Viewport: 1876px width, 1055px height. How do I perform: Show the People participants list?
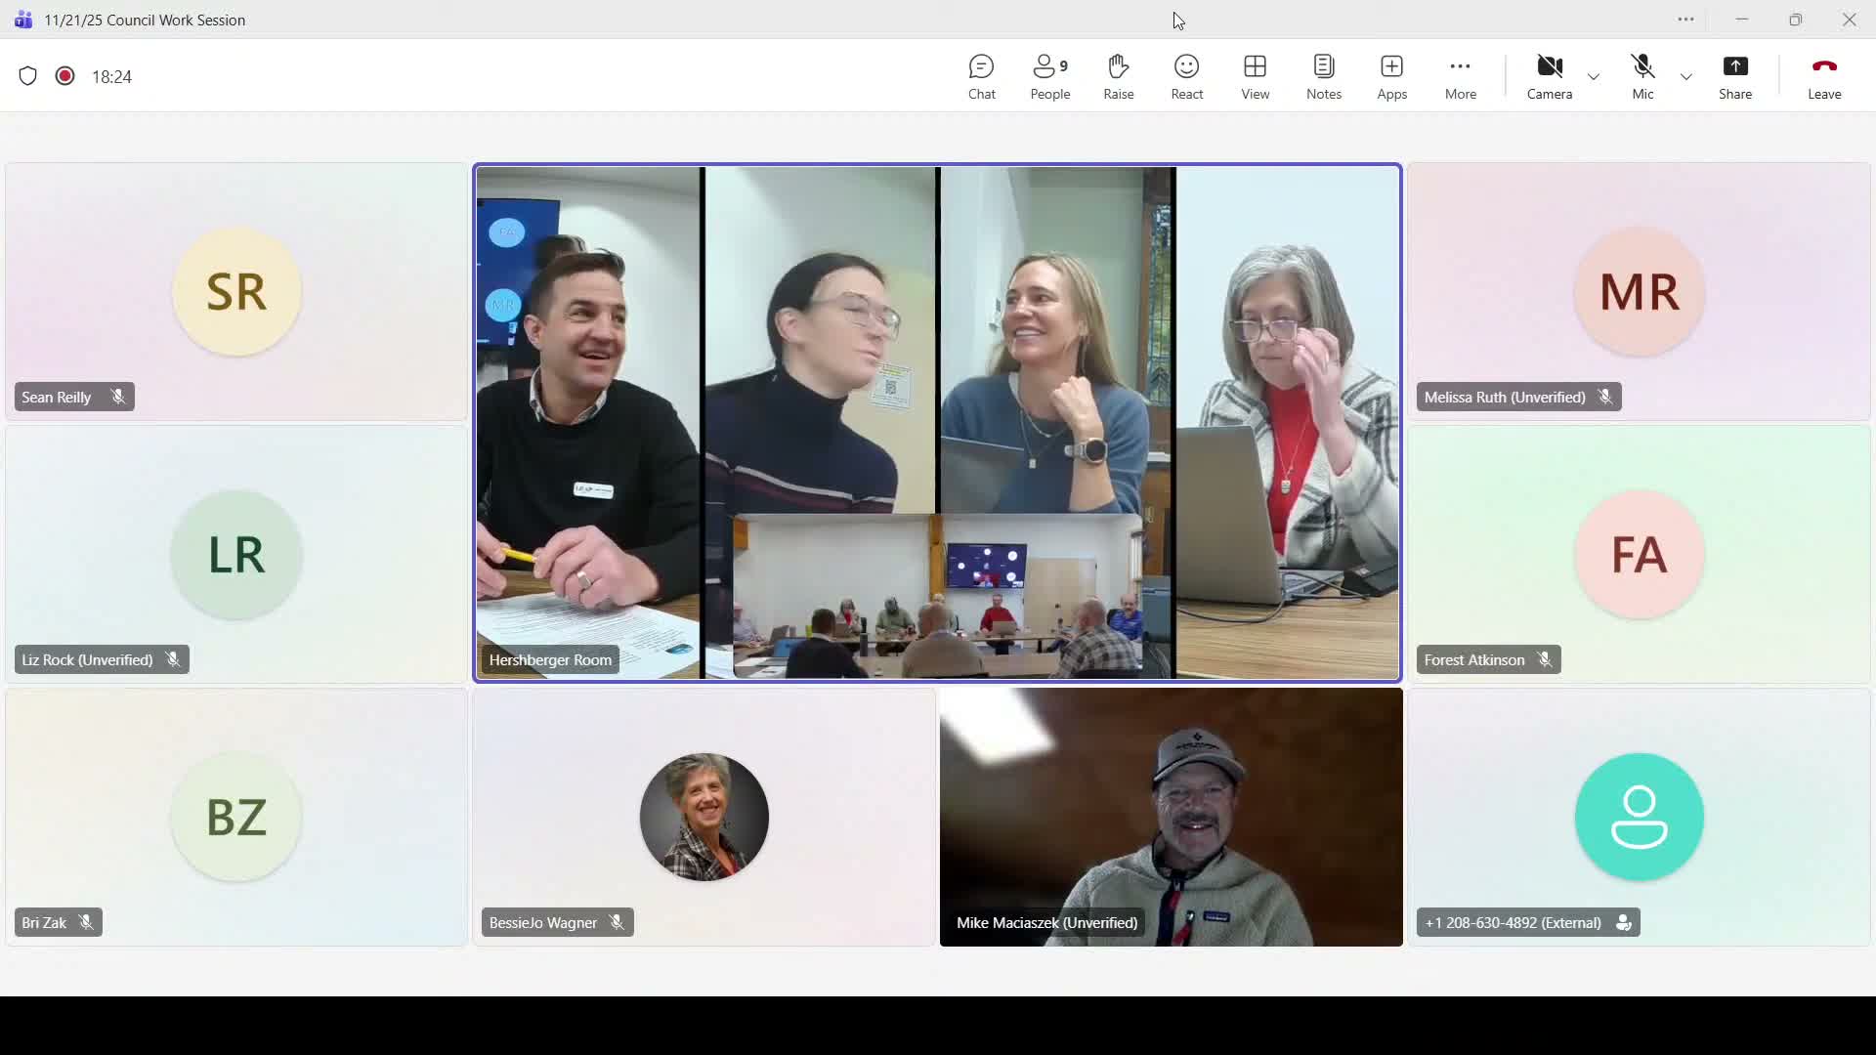[1049, 76]
